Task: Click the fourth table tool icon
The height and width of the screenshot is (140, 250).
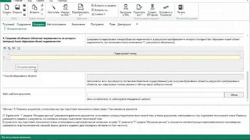Action: click(19, 48)
